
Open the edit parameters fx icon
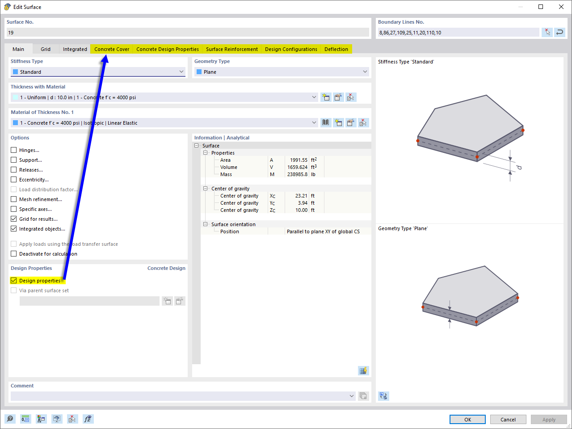tap(88, 419)
